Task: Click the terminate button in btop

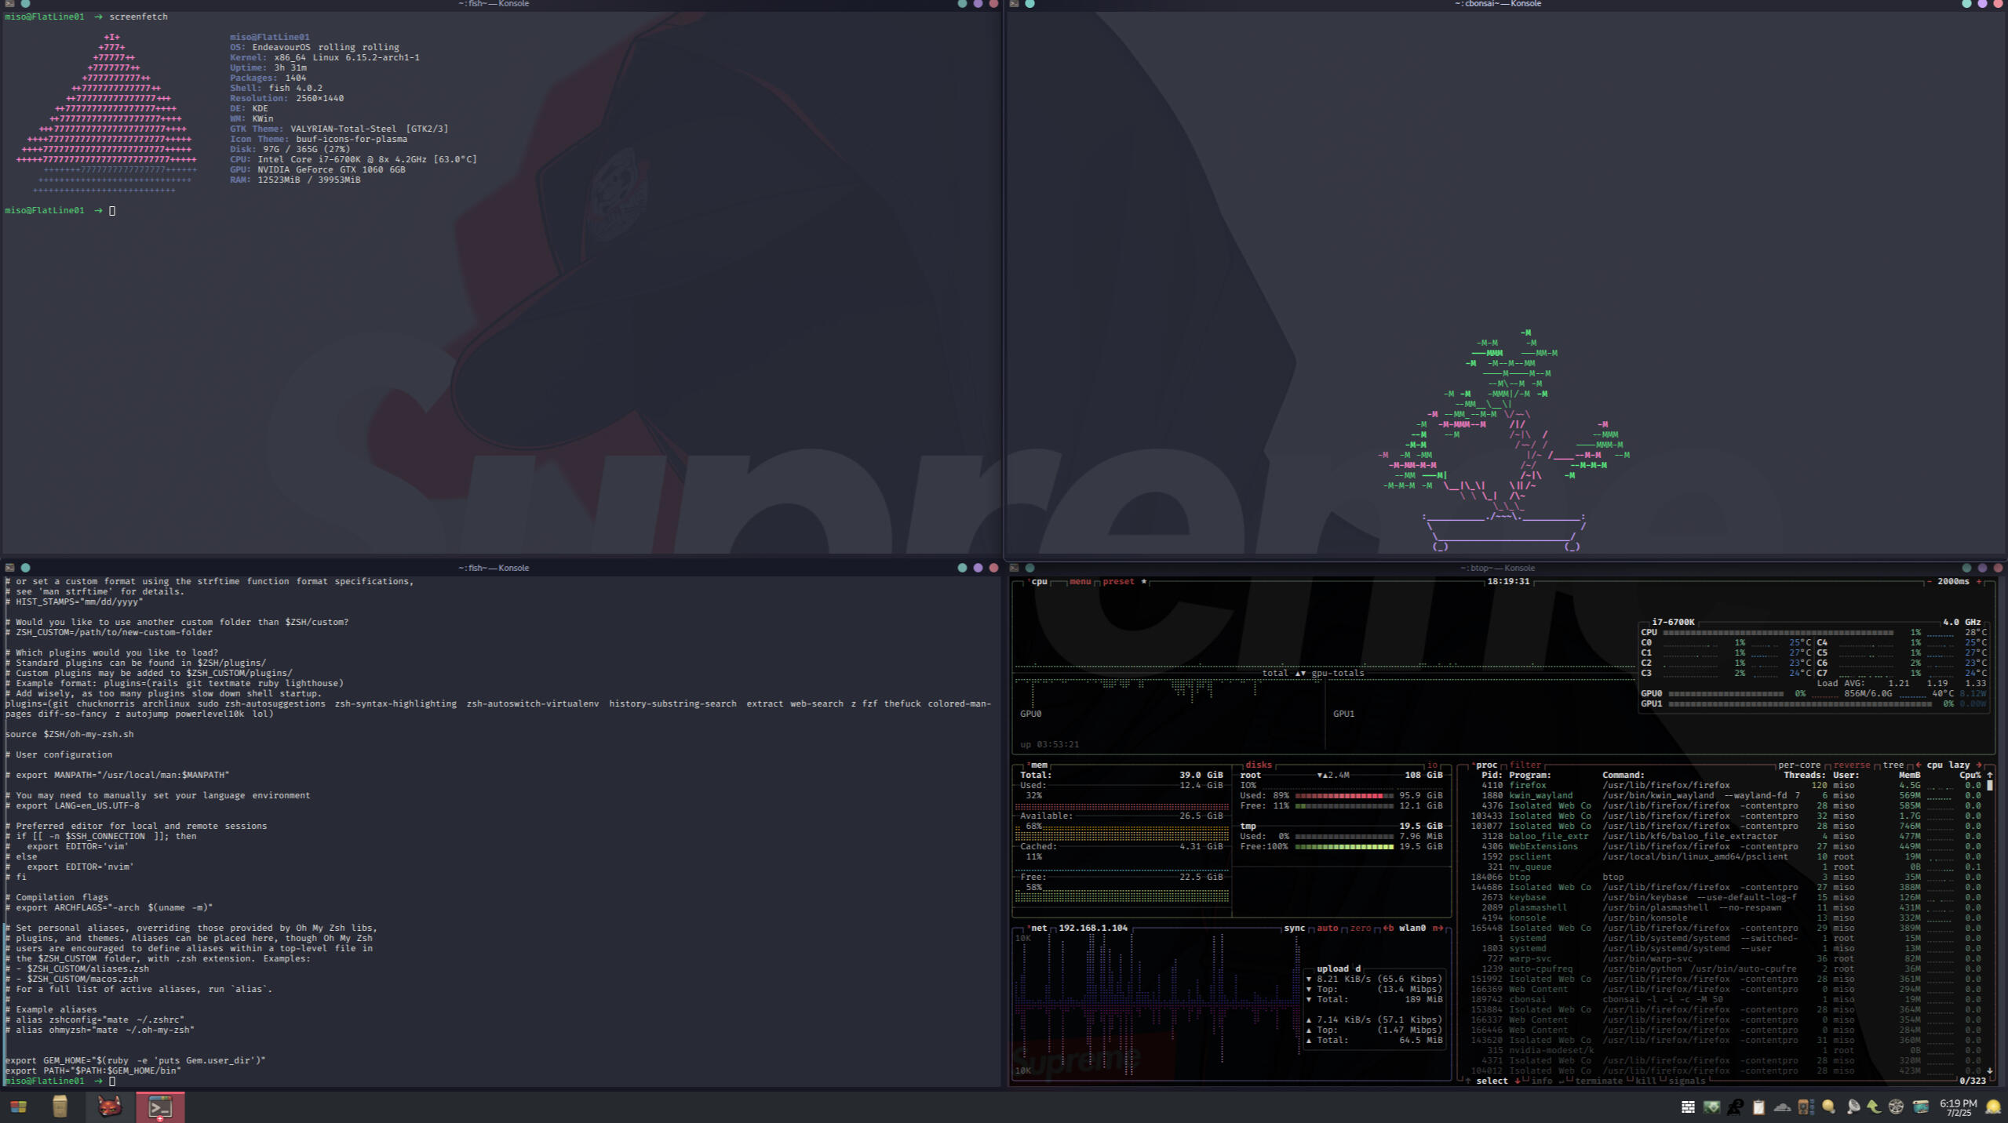Action: (x=1598, y=1081)
